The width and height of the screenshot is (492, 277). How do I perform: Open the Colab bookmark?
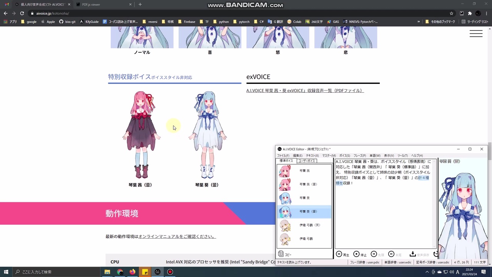(294, 22)
